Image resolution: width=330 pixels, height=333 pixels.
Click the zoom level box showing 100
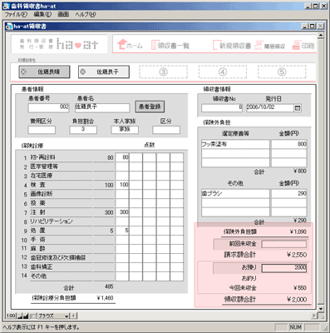point(11,316)
